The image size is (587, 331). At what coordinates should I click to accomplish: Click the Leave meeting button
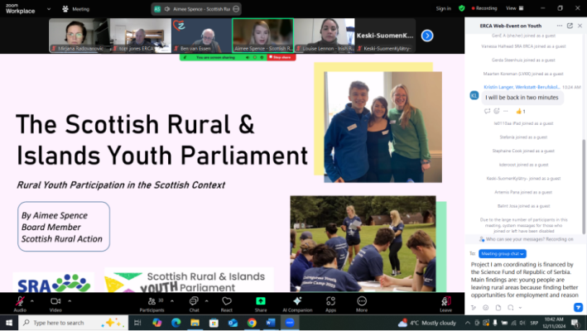pyautogui.click(x=446, y=301)
